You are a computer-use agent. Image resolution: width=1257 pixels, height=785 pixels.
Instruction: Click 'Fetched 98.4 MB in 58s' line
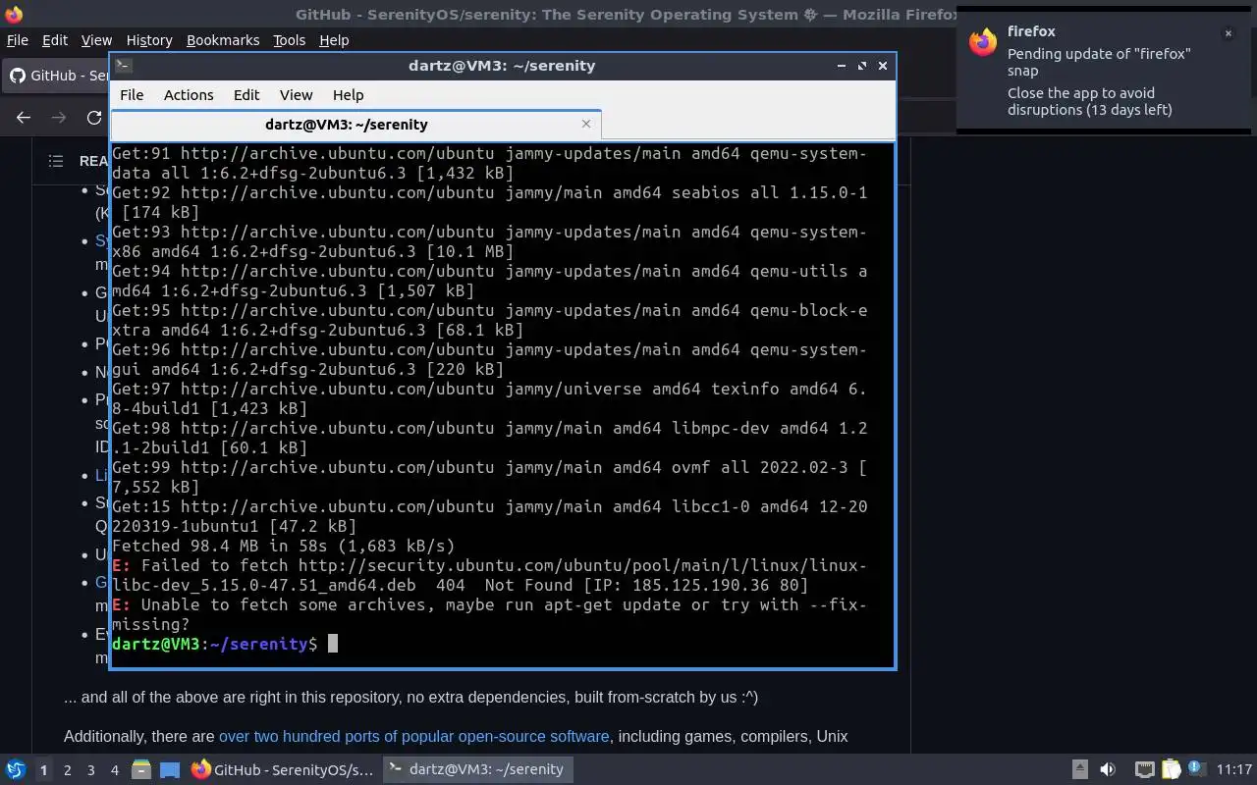(284, 546)
